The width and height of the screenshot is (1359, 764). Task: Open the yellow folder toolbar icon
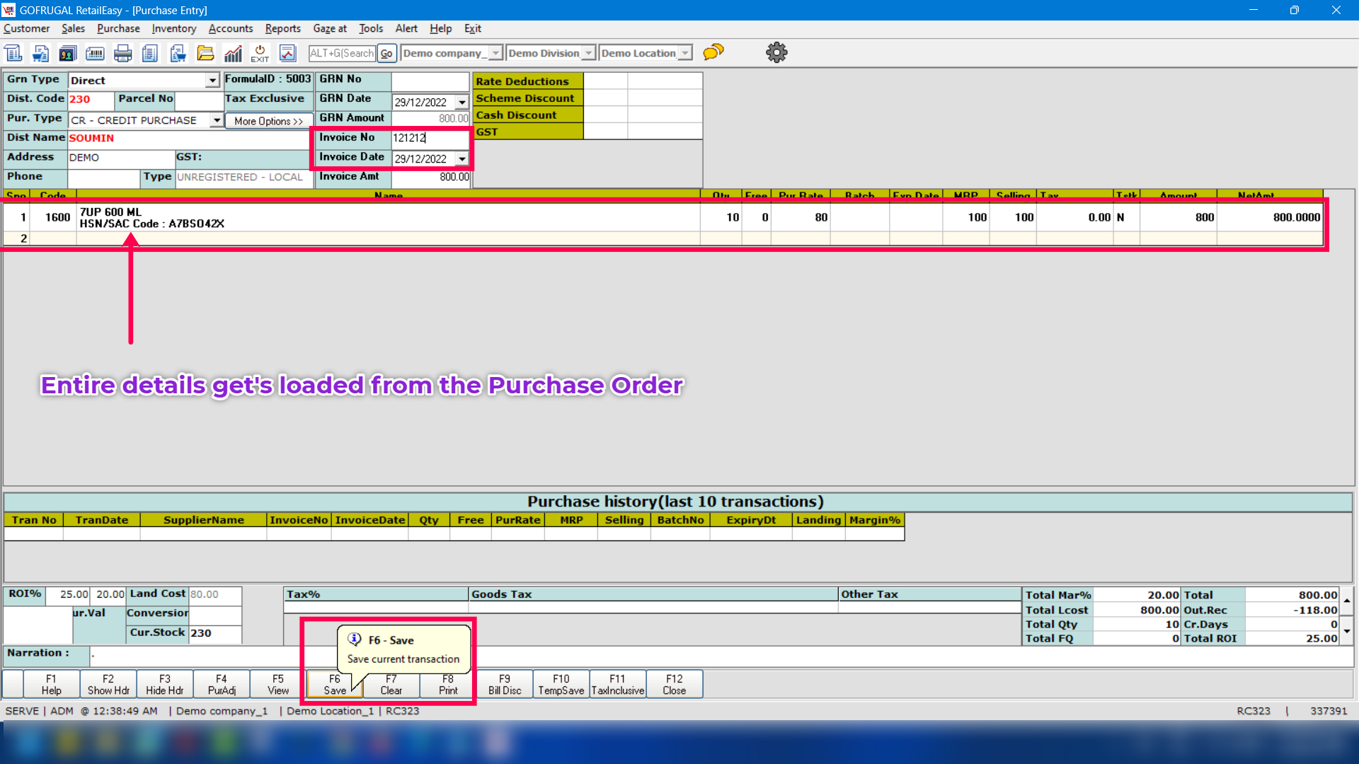point(205,53)
